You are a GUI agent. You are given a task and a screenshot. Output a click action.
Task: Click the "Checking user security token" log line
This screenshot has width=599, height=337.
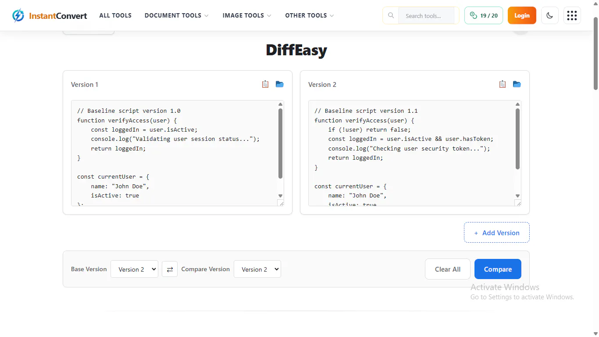(409, 148)
